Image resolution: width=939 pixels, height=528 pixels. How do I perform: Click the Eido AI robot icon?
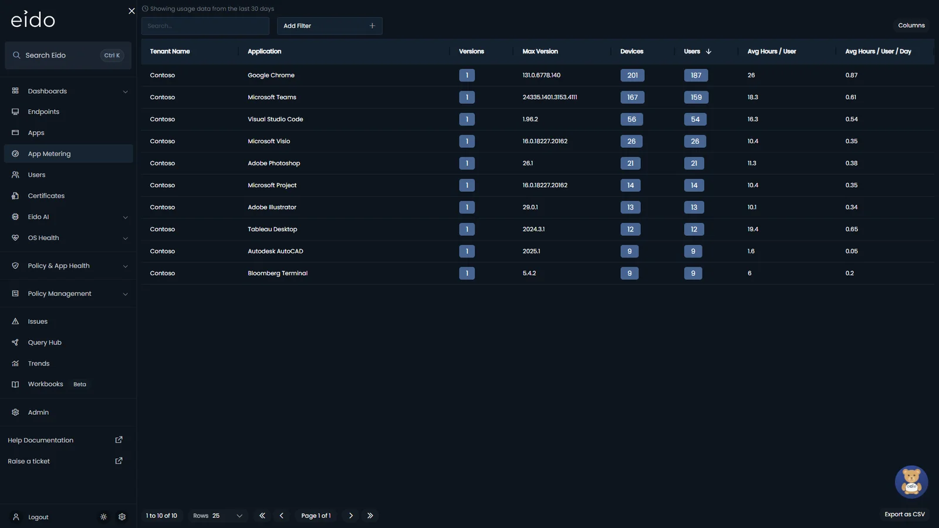coord(15,217)
